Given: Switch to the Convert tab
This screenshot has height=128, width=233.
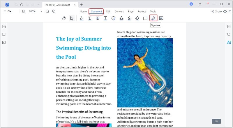Looking at the screenshot, I should pyautogui.click(x=119, y=11).
